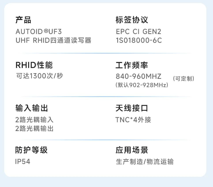
Task: Select the 2路光耦输出 line
Action: click(x=34, y=129)
